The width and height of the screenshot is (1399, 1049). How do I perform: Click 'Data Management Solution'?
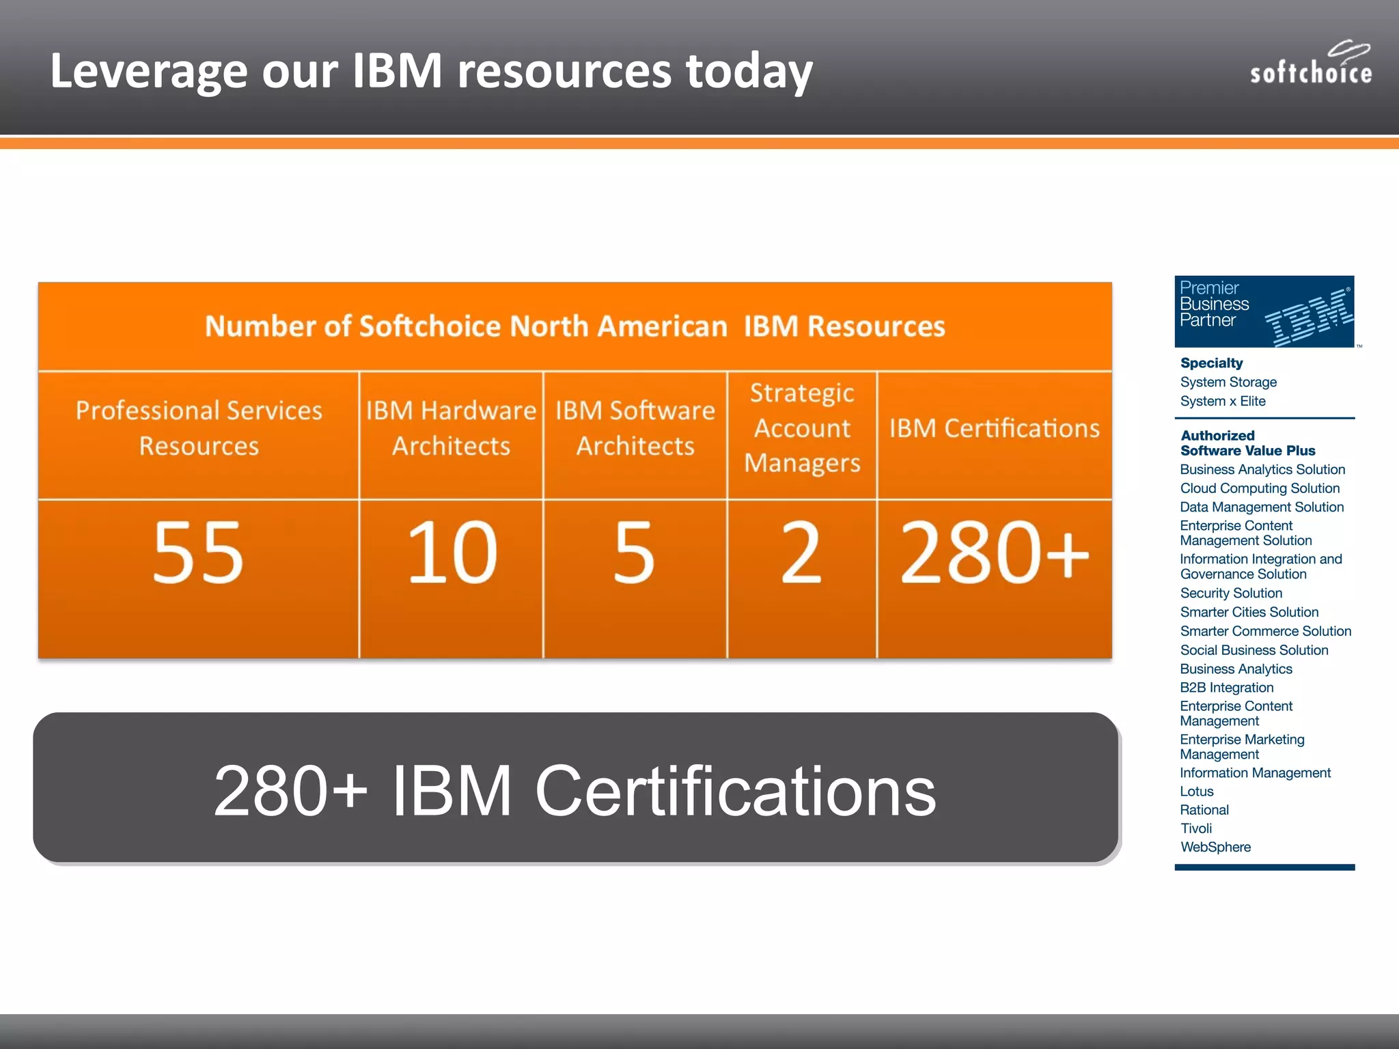[1262, 507]
